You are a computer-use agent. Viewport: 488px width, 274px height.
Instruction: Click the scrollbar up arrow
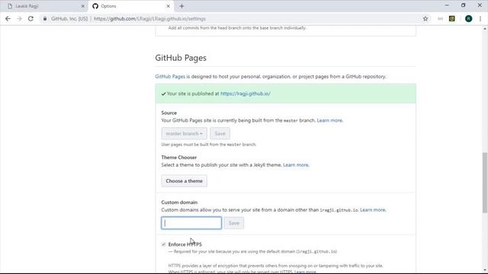(485, 29)
